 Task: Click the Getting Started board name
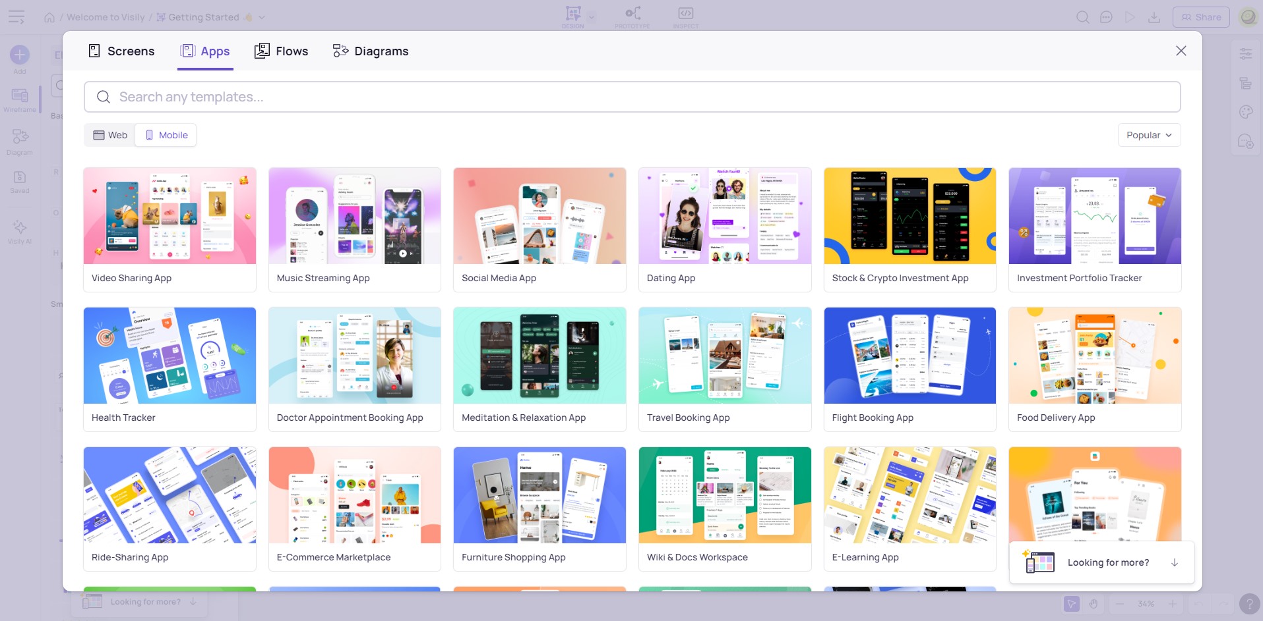click(204, 17)
